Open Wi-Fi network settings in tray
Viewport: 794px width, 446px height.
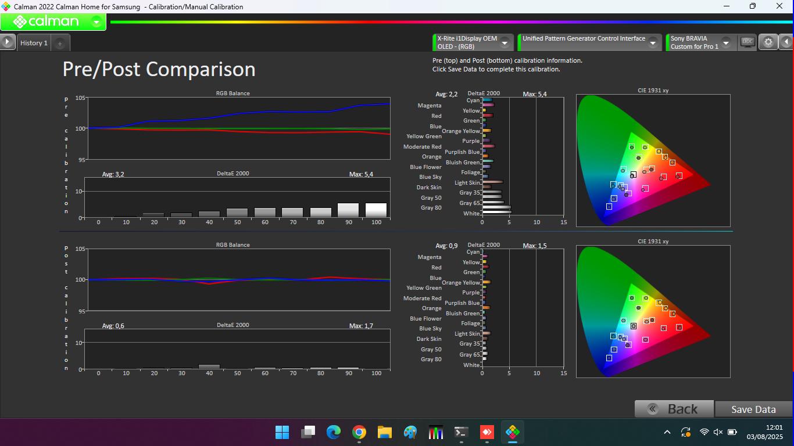point(704,432)
